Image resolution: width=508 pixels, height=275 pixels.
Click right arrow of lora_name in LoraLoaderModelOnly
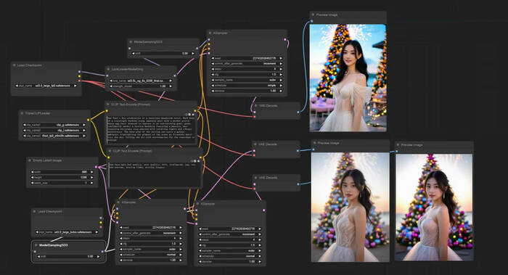171,81
